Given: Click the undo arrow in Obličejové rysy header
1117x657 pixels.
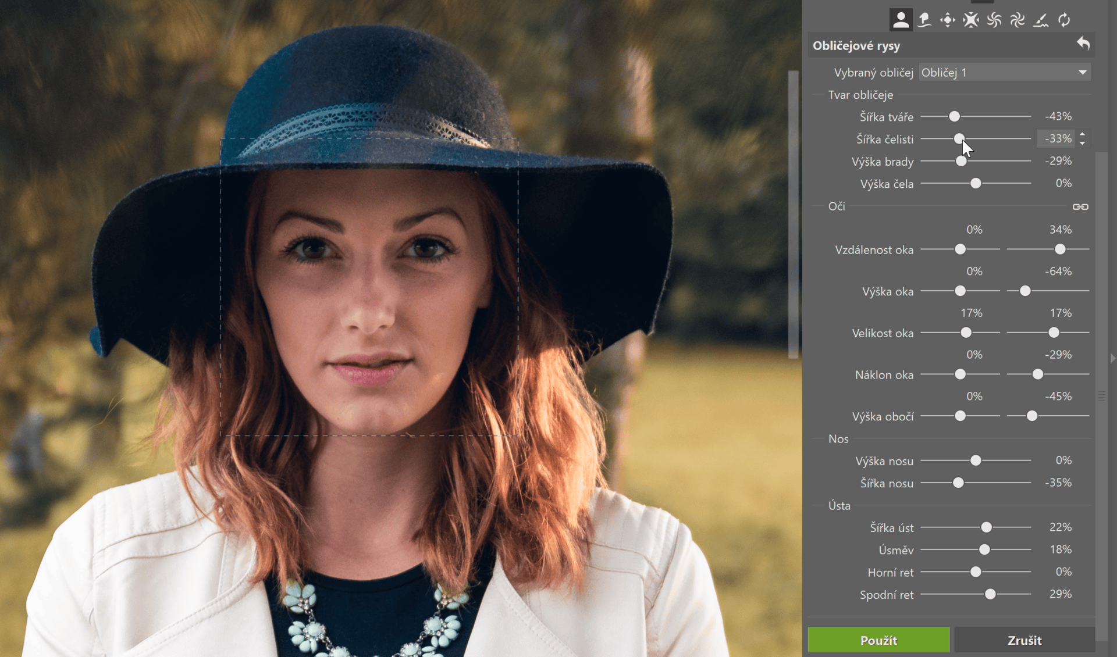Looking at the screenshot, I should point(1083,44).
